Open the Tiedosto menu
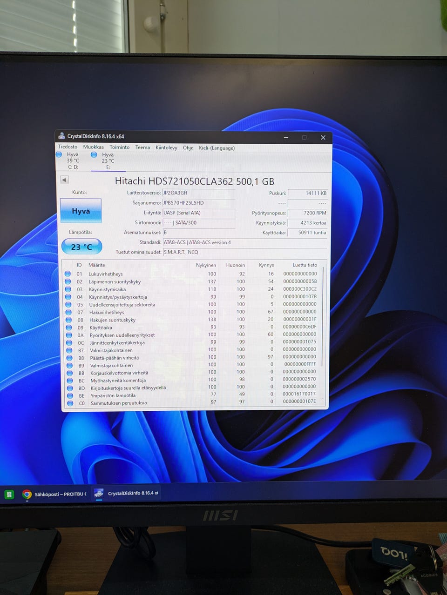 pos(68,147)
